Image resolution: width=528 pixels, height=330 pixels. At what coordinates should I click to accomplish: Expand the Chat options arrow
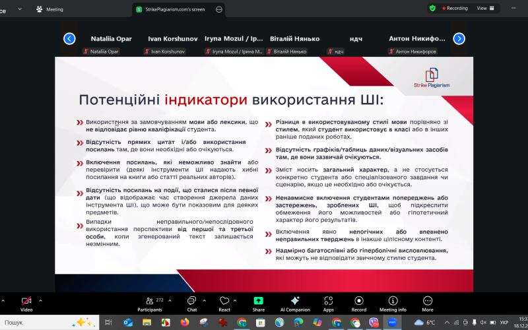pos(205,300)
